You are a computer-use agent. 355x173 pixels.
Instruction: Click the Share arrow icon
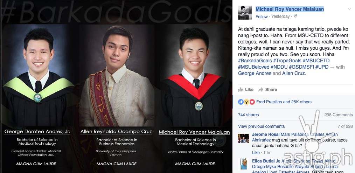coord(261,89)
